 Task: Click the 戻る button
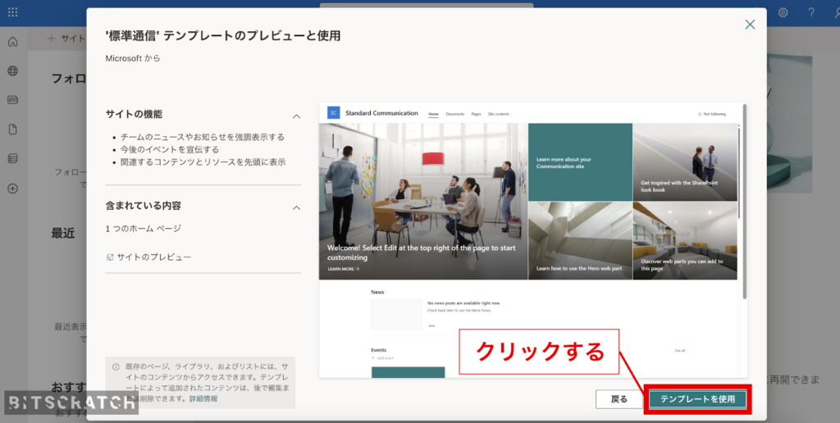619,399
